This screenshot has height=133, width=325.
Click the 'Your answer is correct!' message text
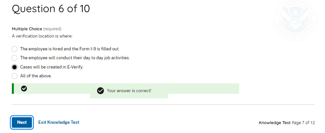coord(129,91)
